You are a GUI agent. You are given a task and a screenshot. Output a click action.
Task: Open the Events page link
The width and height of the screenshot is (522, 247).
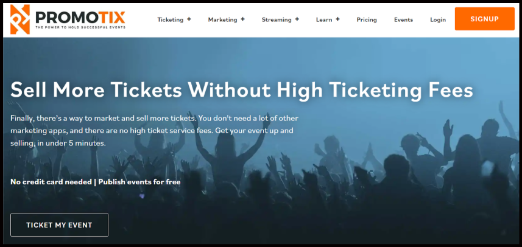403,19
